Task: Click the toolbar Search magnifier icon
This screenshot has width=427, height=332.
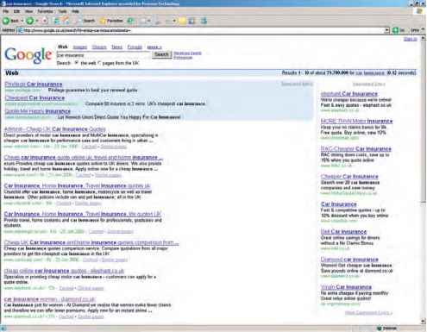Action: coord(78,21)
